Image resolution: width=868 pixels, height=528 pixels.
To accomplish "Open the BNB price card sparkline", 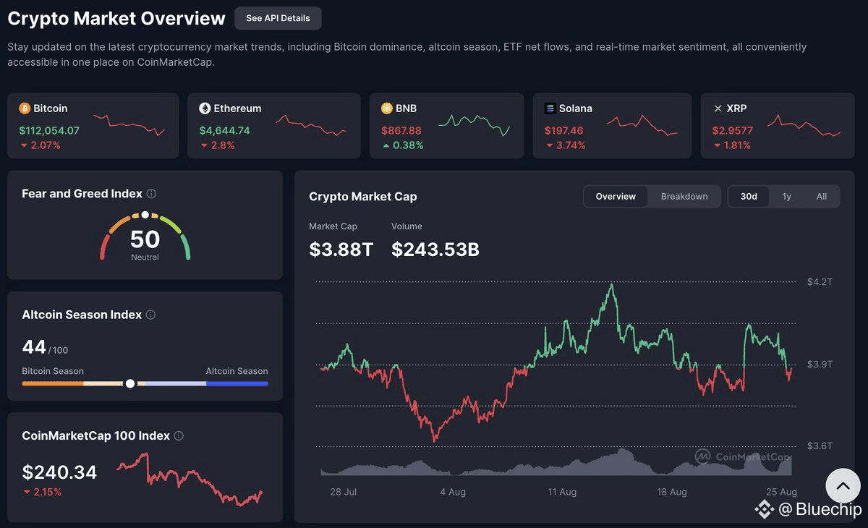I will pyautogui.click(x=475, y=124).
